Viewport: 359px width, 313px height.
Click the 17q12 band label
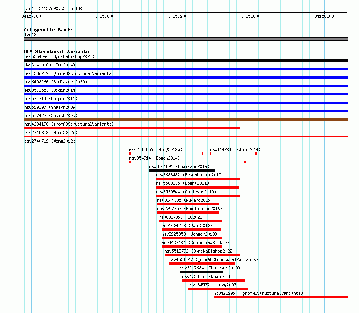click(30, 35)
